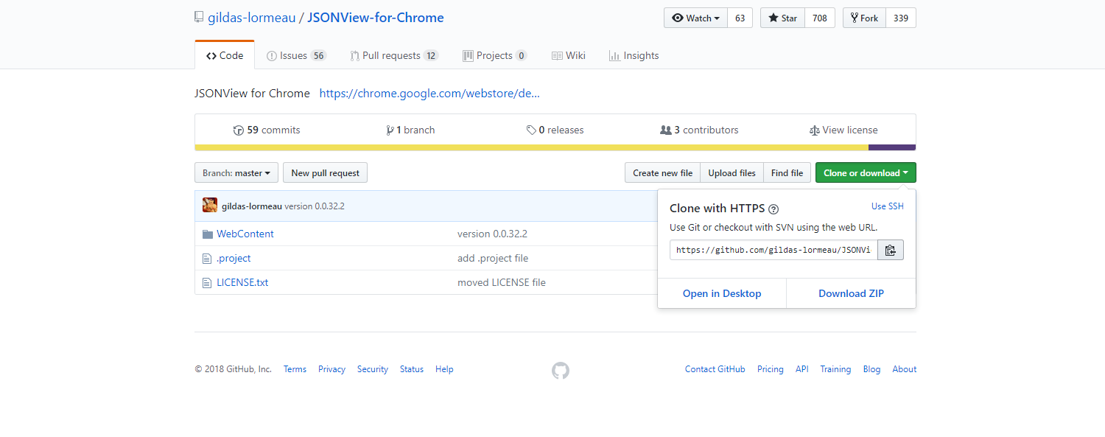
Task: Open the About footer link
Action: pyautogui.click(x=905, y=369)
